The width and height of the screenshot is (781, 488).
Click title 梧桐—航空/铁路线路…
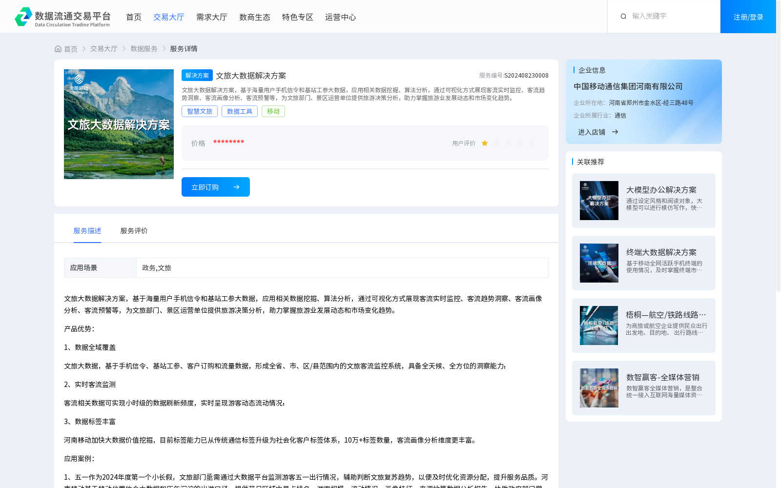[x=666, y=315]
